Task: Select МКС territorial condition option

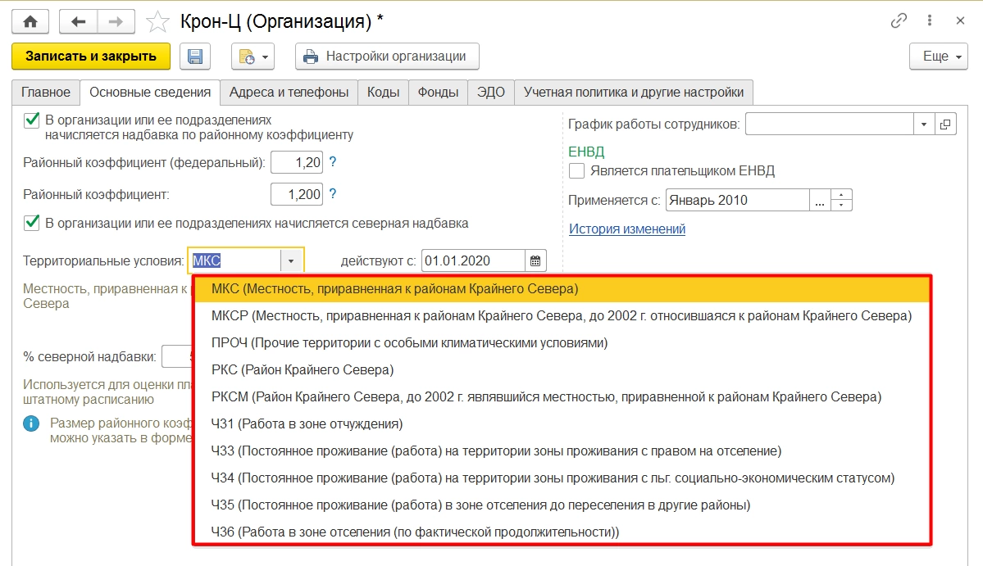Action: point(562,288)
